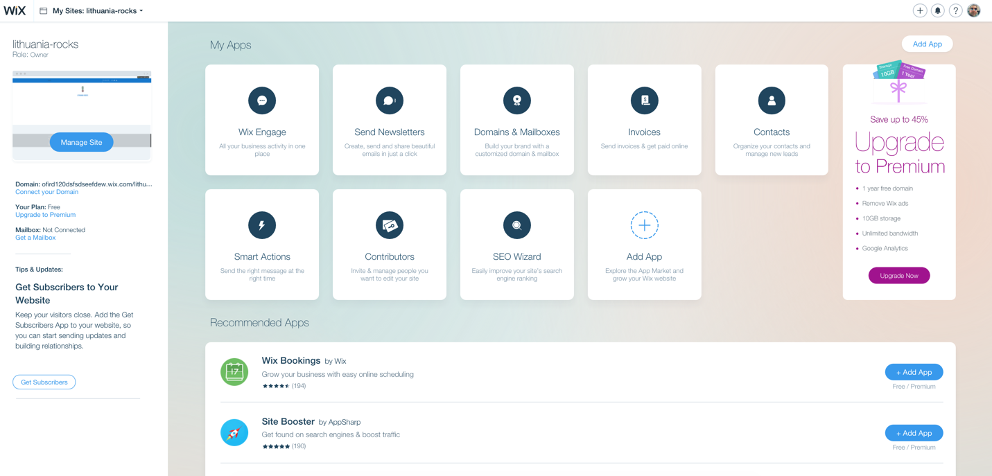Click the domain URL text
The height and width of the screenshot is (476, 992).
click(x=97, y=184)
